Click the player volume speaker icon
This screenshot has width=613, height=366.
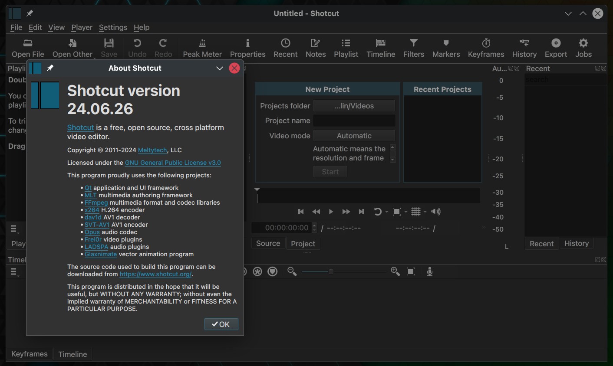pyautogui.click(x=436, y=212)
